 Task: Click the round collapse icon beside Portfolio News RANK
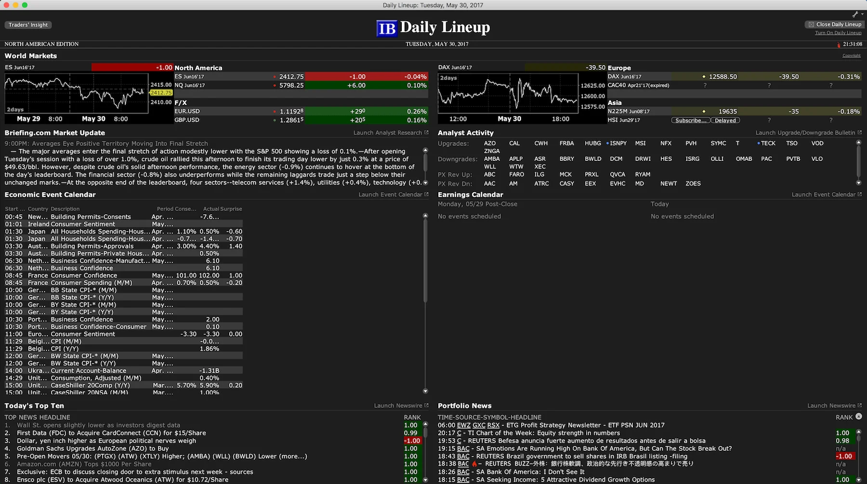858,417
